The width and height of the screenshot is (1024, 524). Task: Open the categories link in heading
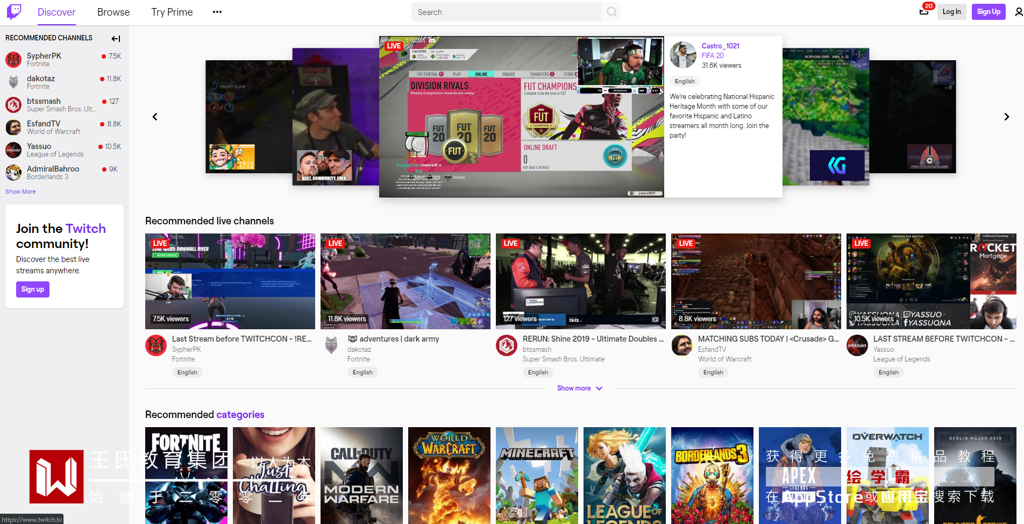coord(240,415)
